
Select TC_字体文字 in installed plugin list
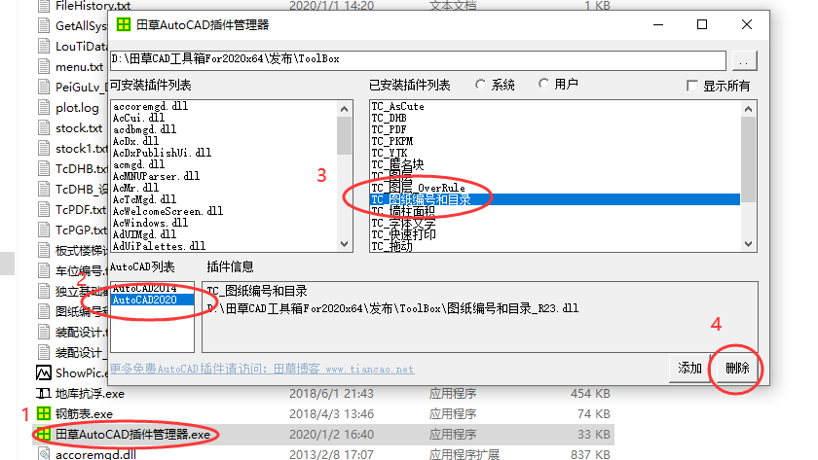[x=403, y=223]
